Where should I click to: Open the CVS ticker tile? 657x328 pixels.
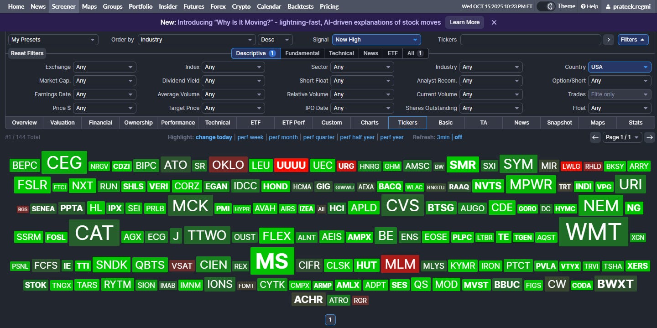(x=402, y=205)
